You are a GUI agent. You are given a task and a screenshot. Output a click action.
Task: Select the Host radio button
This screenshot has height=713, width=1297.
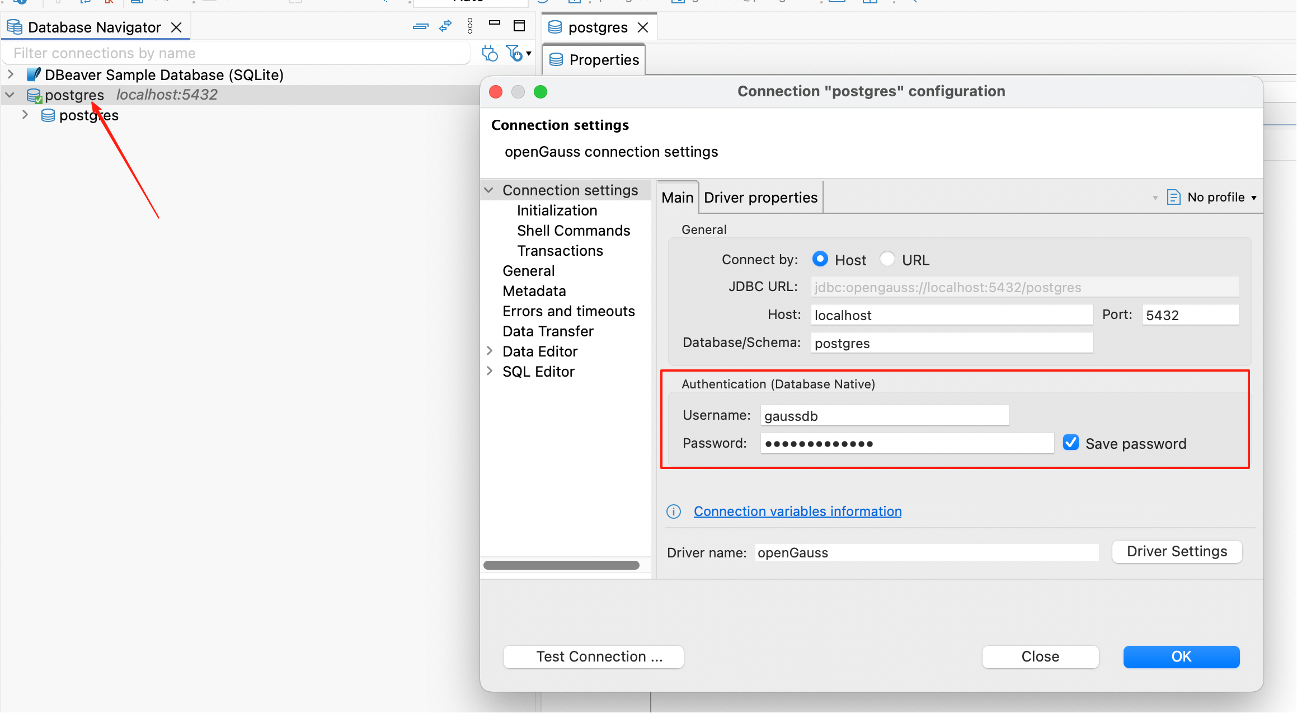[820, 259]
